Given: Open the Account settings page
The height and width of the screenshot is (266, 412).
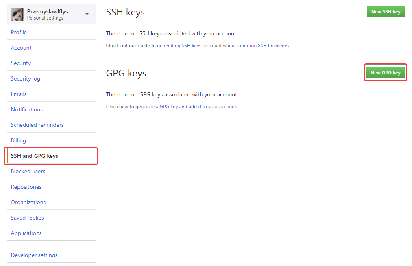Looking at the screenshot, I should (21, 47).
